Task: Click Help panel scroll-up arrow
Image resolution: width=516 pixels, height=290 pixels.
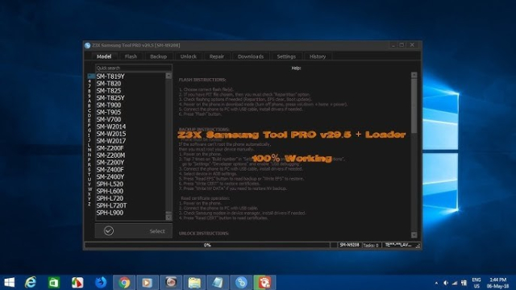Action: (414, 75)
